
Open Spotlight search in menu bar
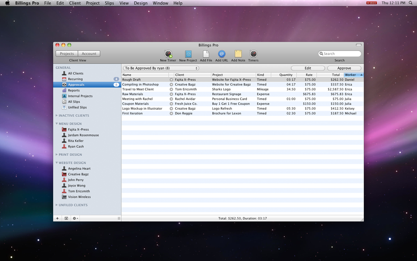pyautogui.click(x=410, y=3)
